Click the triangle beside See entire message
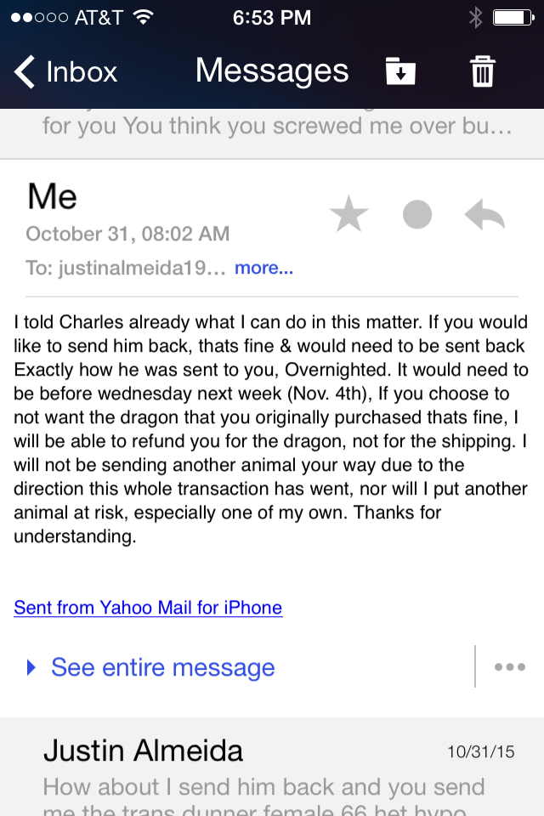The width and height of the screenshot is (544, 816). pyautogui.click(x=31, y=667)
